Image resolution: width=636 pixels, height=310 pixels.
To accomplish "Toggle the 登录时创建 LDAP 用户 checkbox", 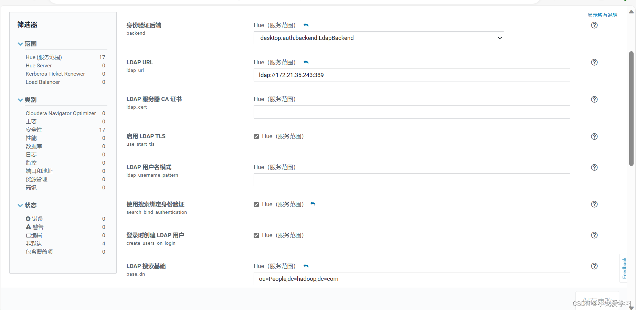I will pos(256,235).
